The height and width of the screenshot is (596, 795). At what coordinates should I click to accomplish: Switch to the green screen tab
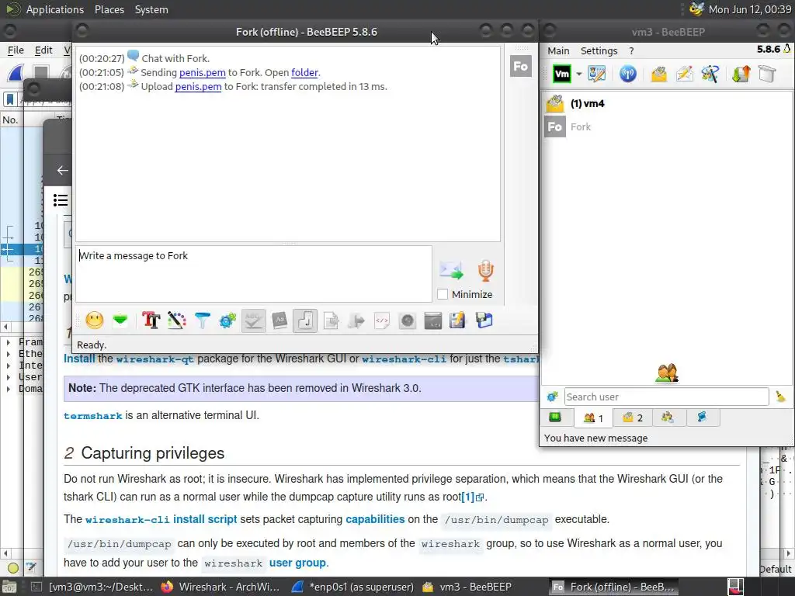click(555, 418)
